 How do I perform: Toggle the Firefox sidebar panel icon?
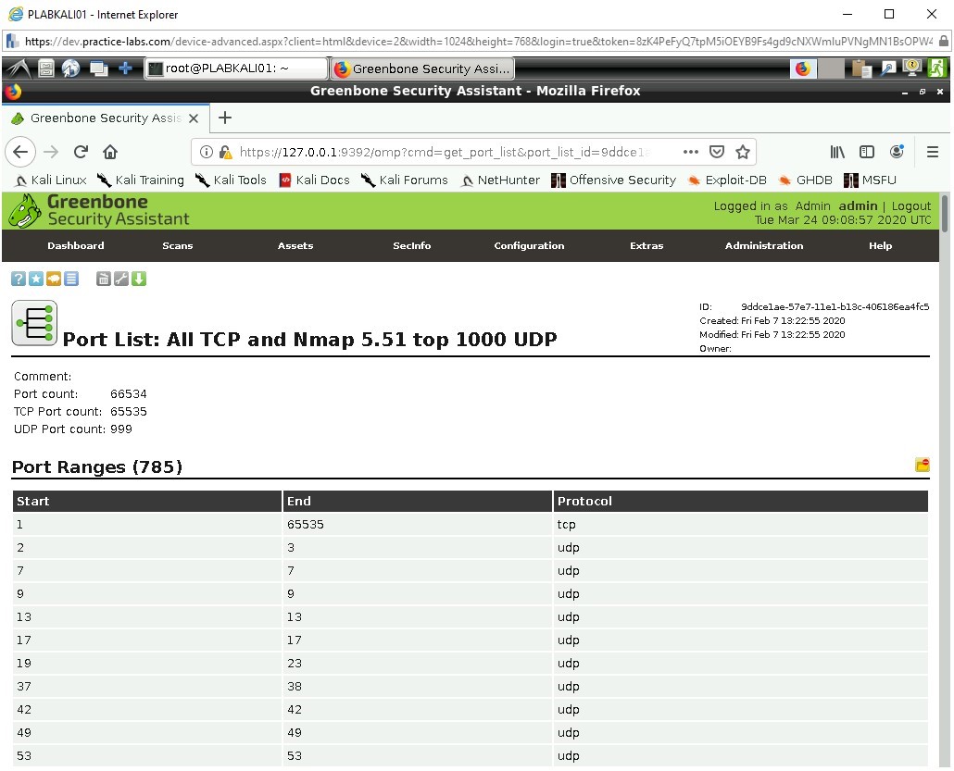(867, 152)
